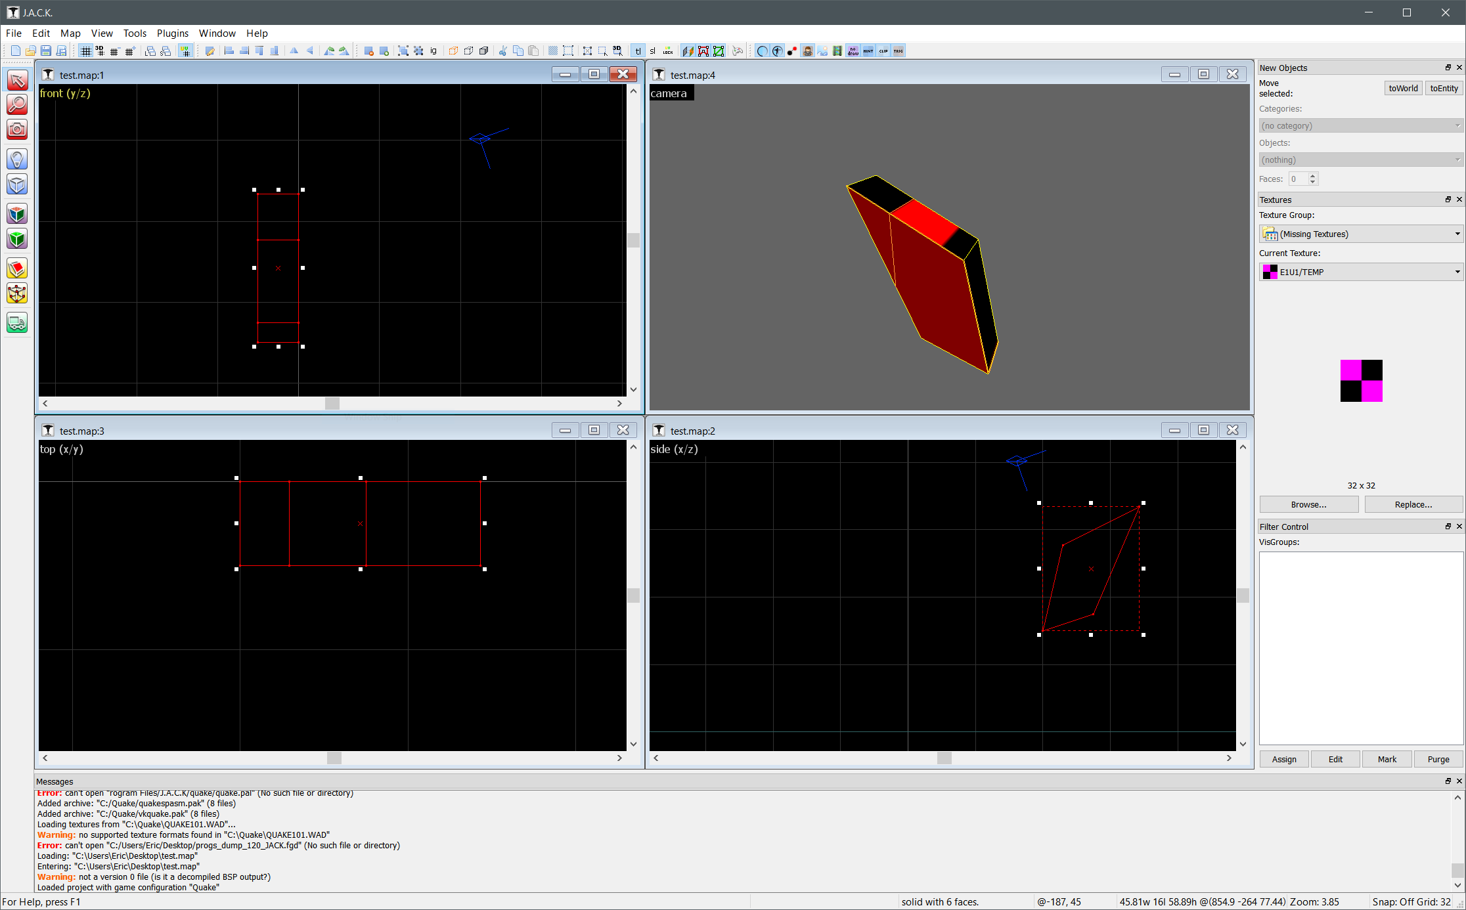Open the Map menu
The width and height of the screenshot is (1466, 910).
[70, 33]
